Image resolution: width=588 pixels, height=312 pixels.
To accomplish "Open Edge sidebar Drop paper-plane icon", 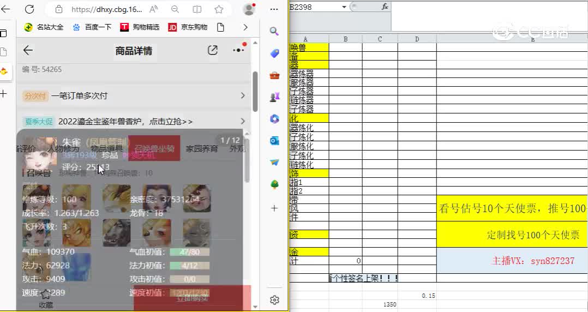I will tap(274, 163).
